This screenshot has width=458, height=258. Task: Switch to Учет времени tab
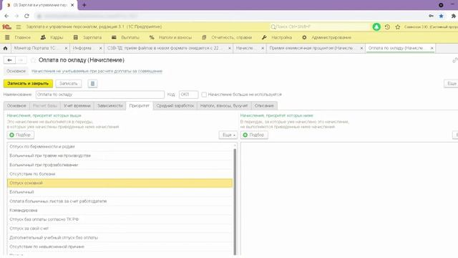[x=77, y=105]
